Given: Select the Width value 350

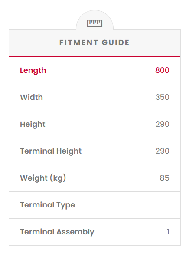Looking at the screenshot, I should click(162, 97).
